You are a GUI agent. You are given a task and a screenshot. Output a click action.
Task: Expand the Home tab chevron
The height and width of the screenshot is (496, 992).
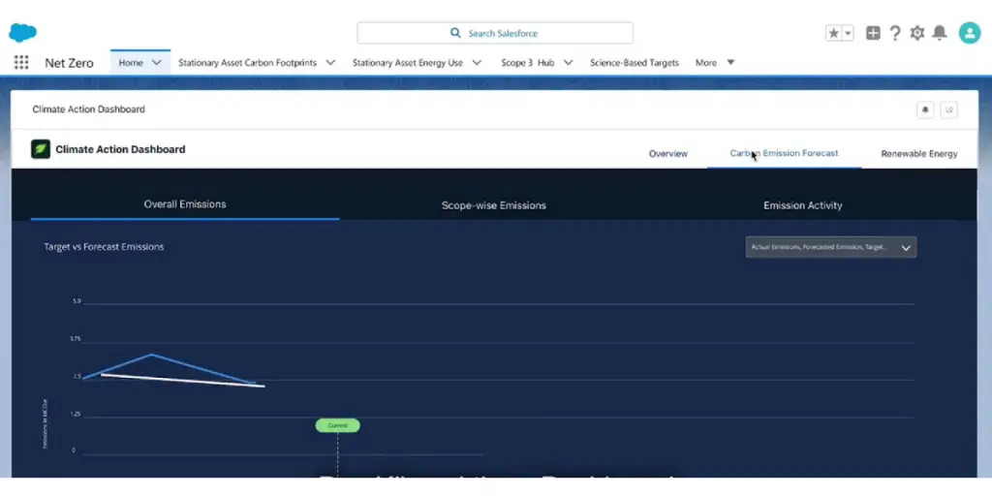point(157,63)
